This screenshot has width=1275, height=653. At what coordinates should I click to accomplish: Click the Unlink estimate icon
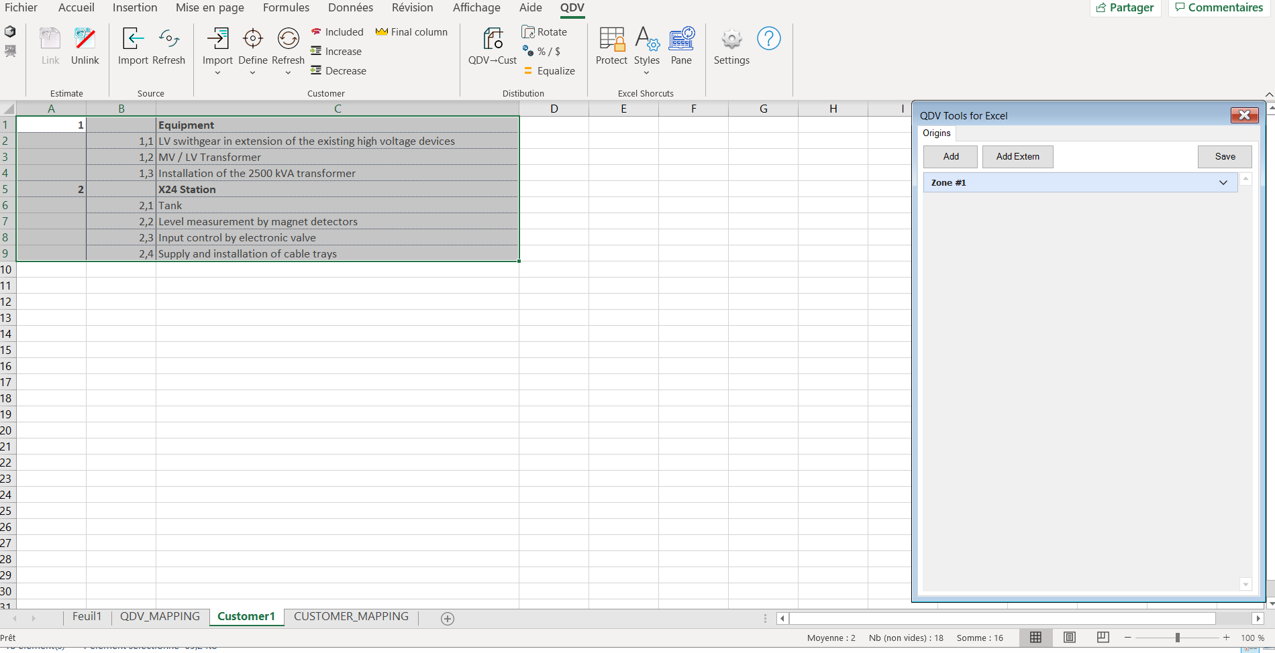coord(85,40)
